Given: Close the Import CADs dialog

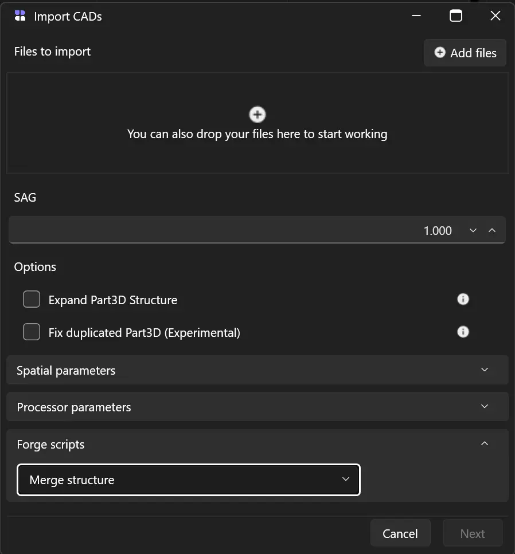Looking at the screenshot, I should pyautogui.click(x=496, y=16).
